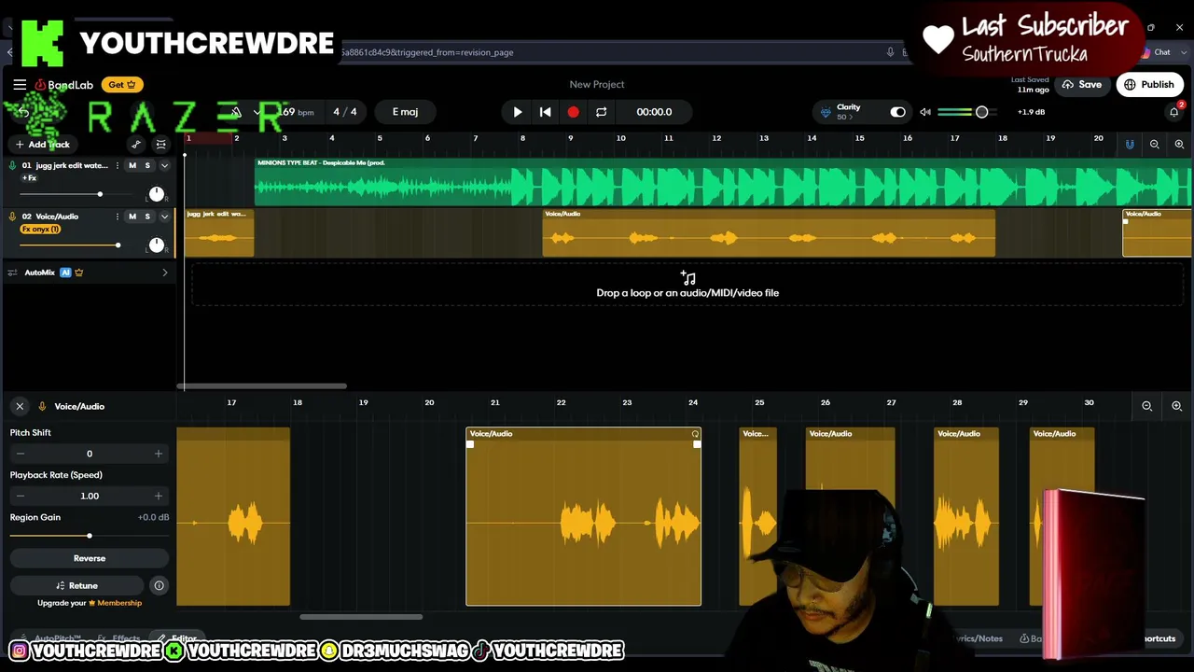Click the Add Track button
This screenshot has height=672, width=1194.
42,145
